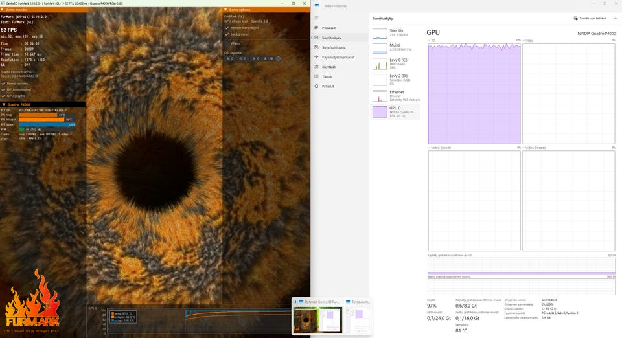
Task: Collapse the FurMark Demo monitor panel
Action: tap(3, 10)
